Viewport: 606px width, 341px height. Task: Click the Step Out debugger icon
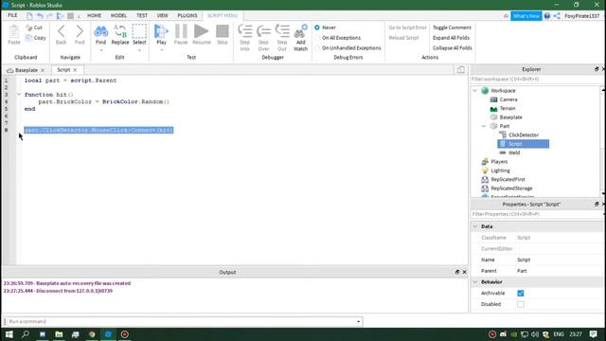[x=282, y=31]
